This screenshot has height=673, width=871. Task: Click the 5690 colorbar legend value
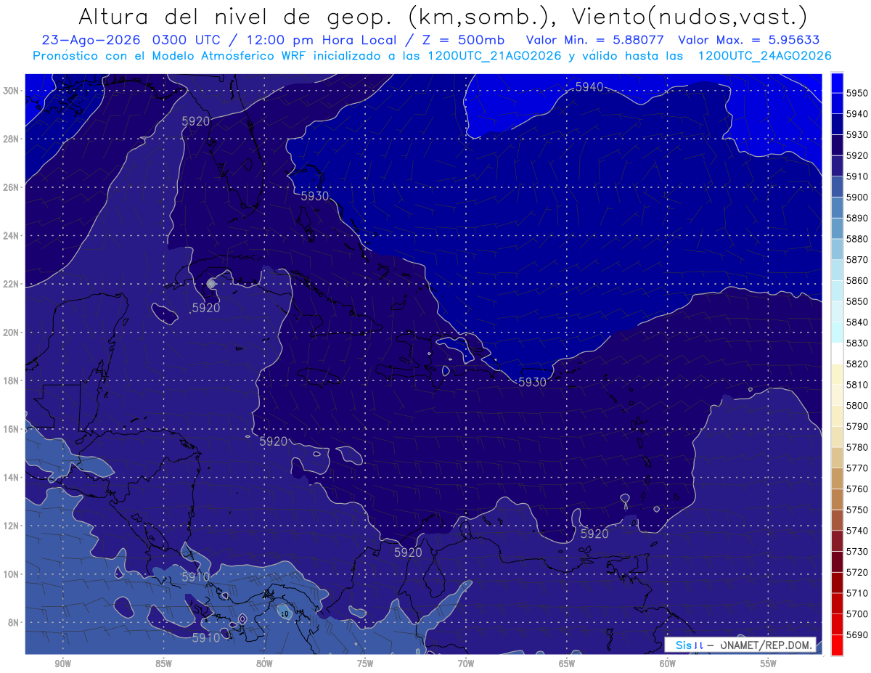[x=857, y=635]
